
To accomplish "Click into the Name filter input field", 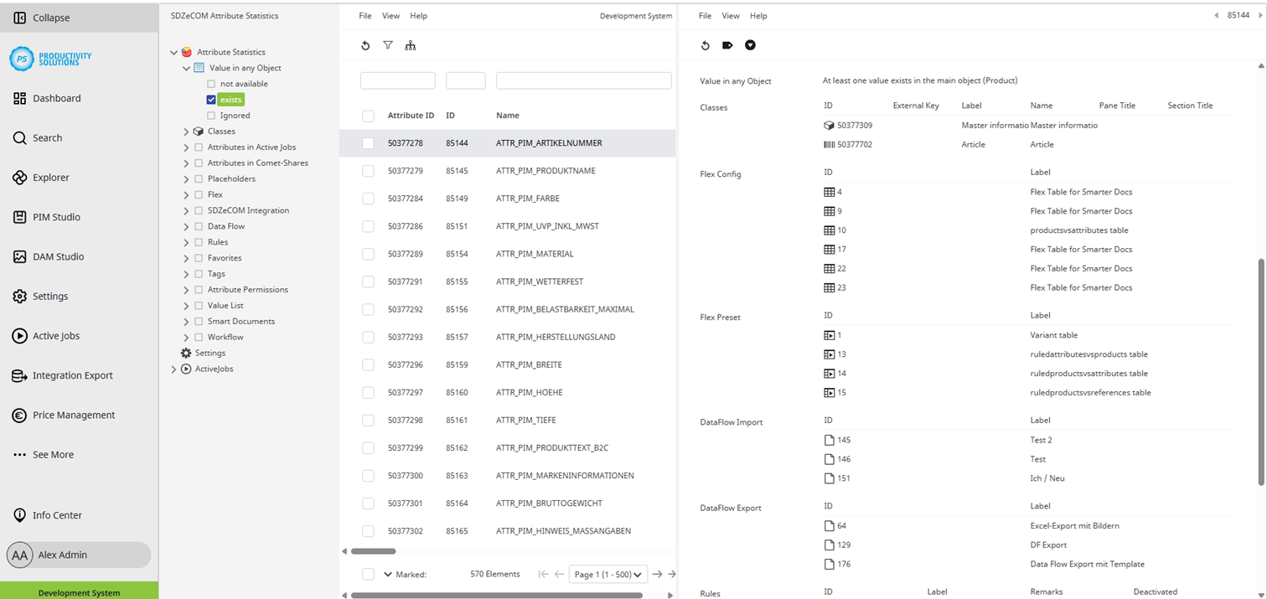I will click(582, 80).
